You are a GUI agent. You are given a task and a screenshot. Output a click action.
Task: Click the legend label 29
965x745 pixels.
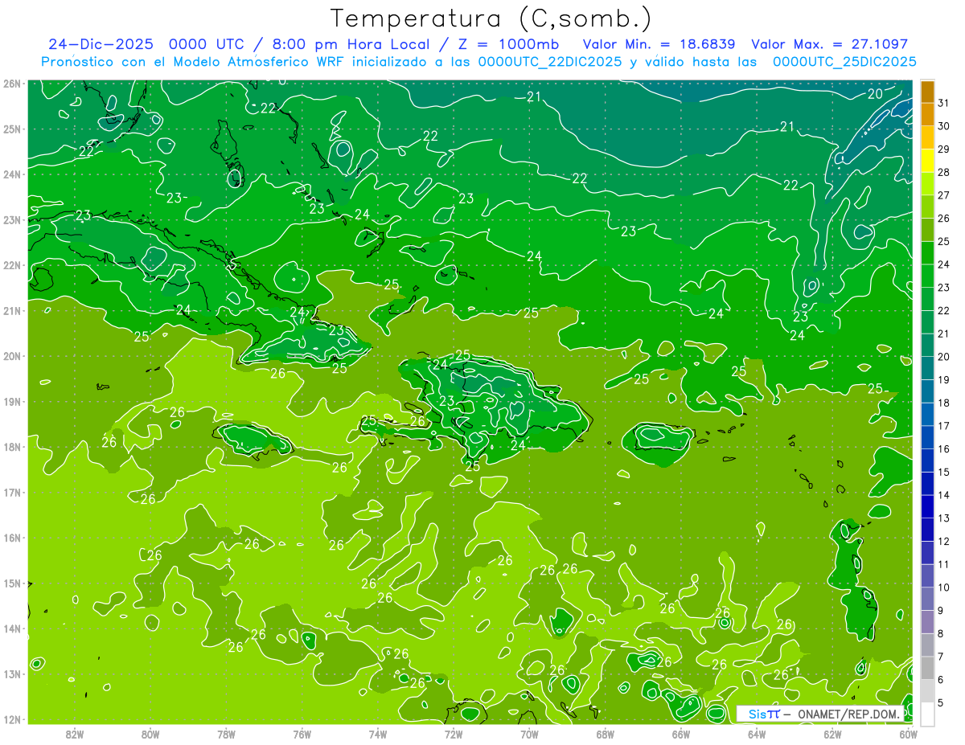tap(943, 149)
